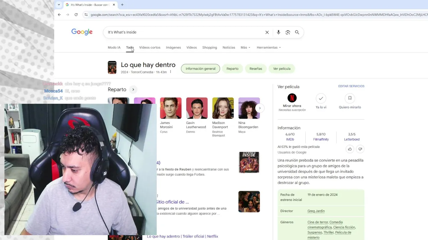Viewport: 428px width, 240px height.
Task: Open a new browser tab with plus icon
Action: tap(122, 5)
